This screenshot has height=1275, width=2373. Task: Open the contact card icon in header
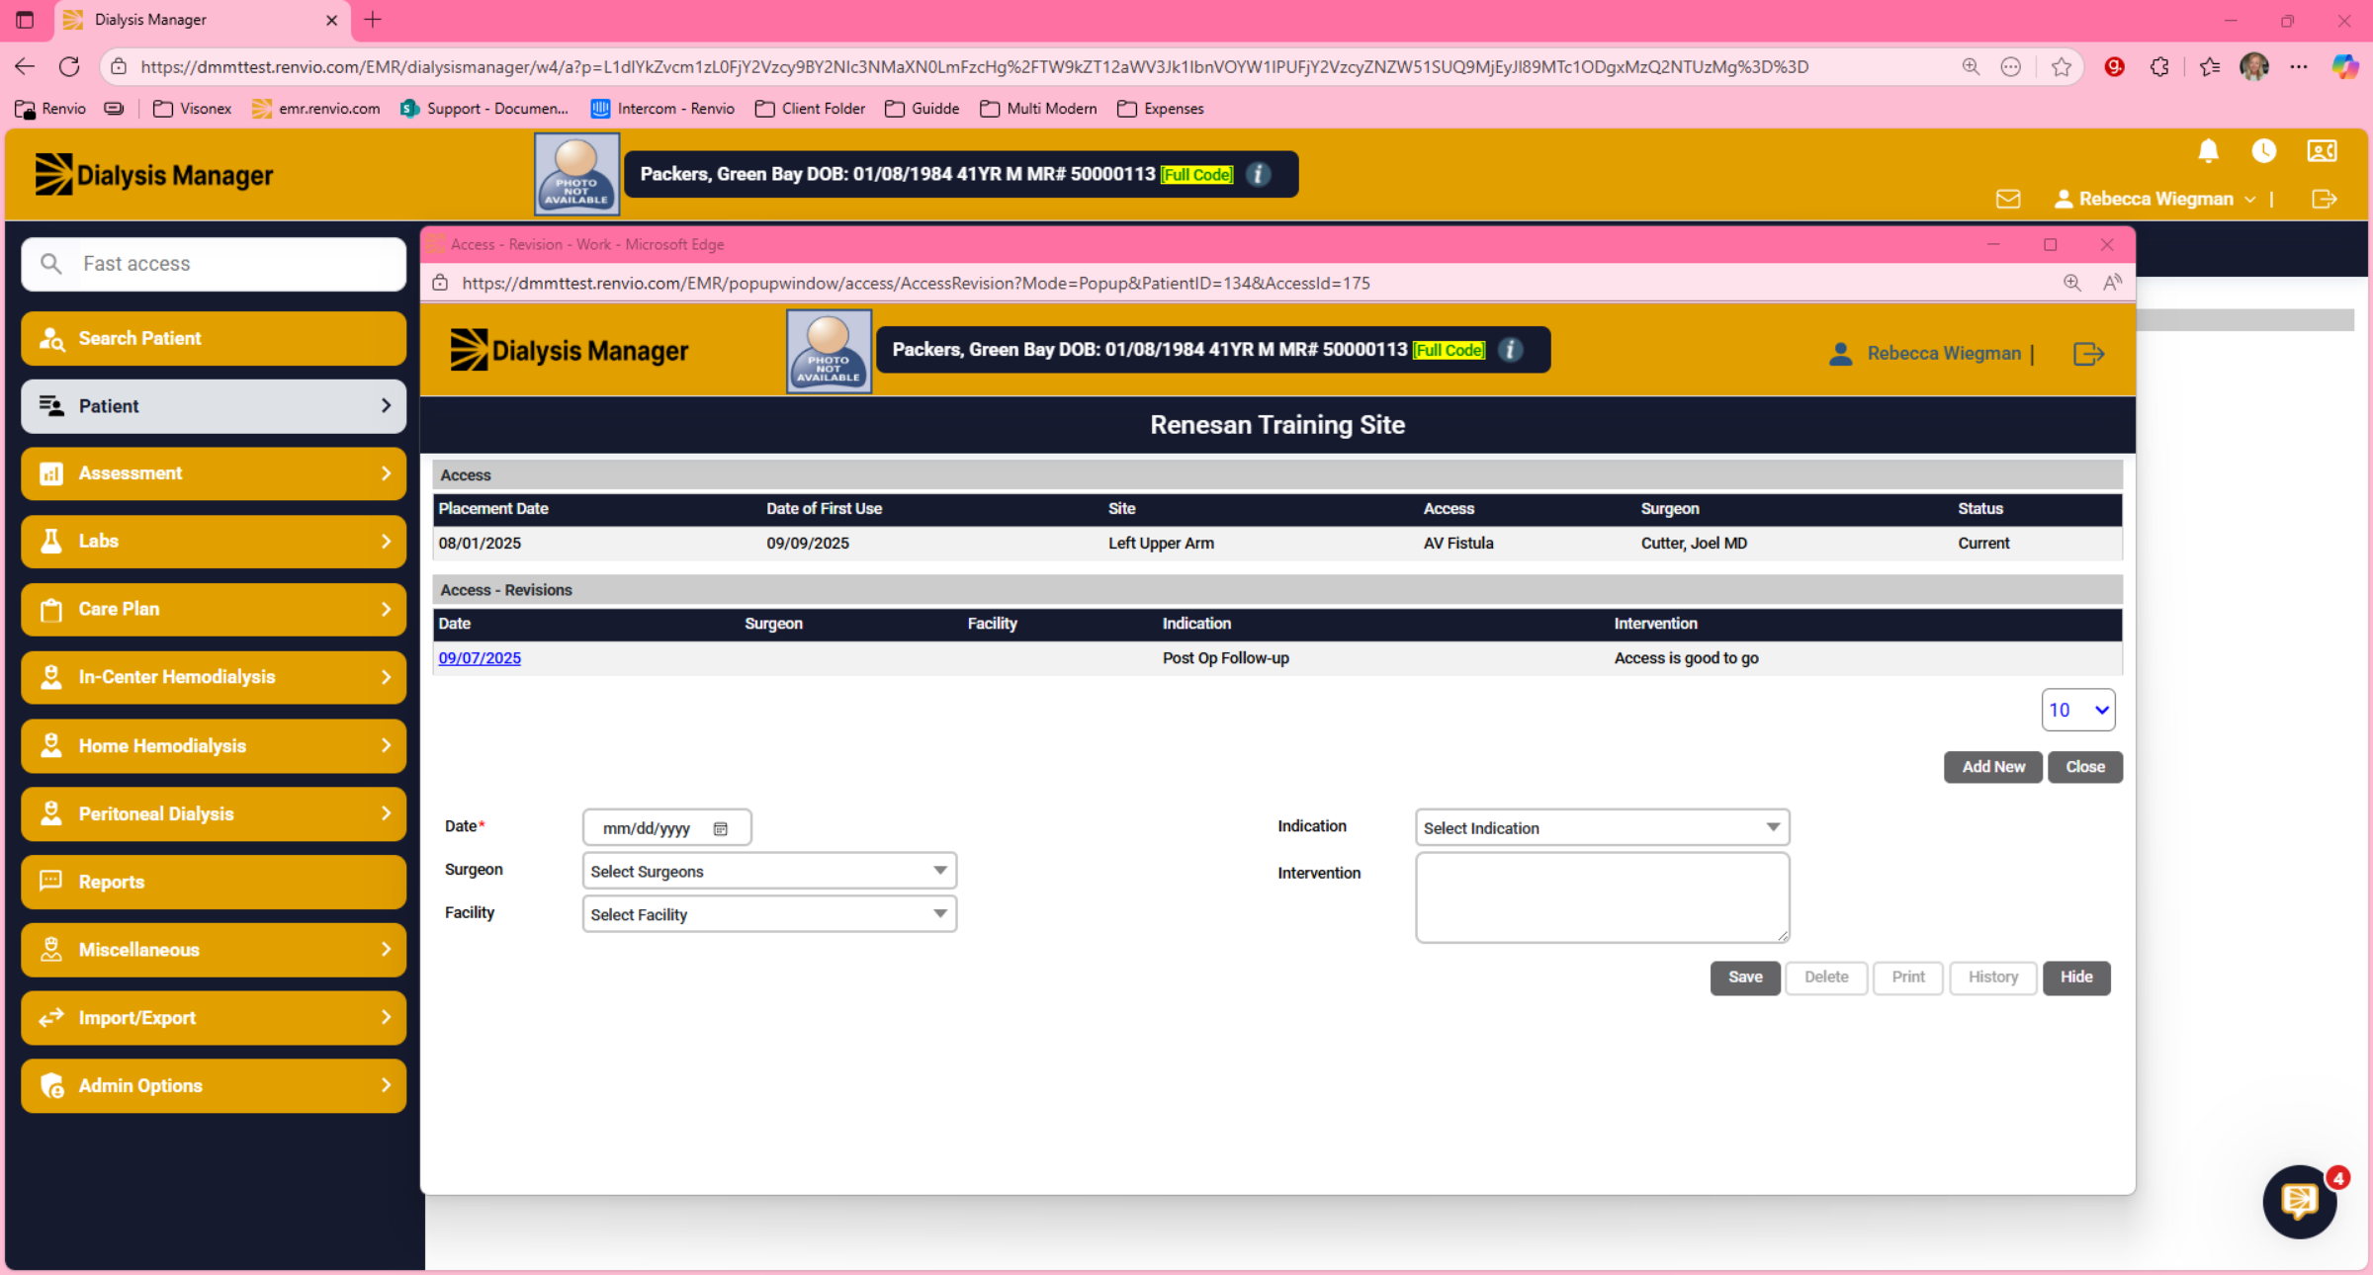tap(2322, 151)
